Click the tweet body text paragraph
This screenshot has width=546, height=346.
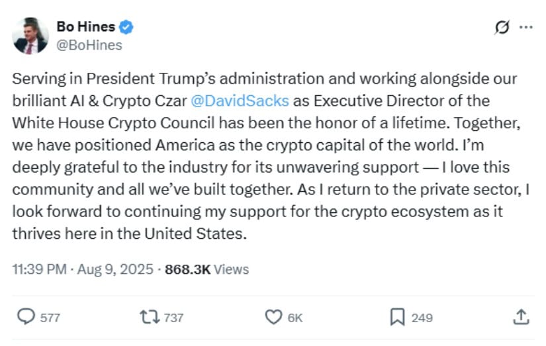click(x=271, y=156)
